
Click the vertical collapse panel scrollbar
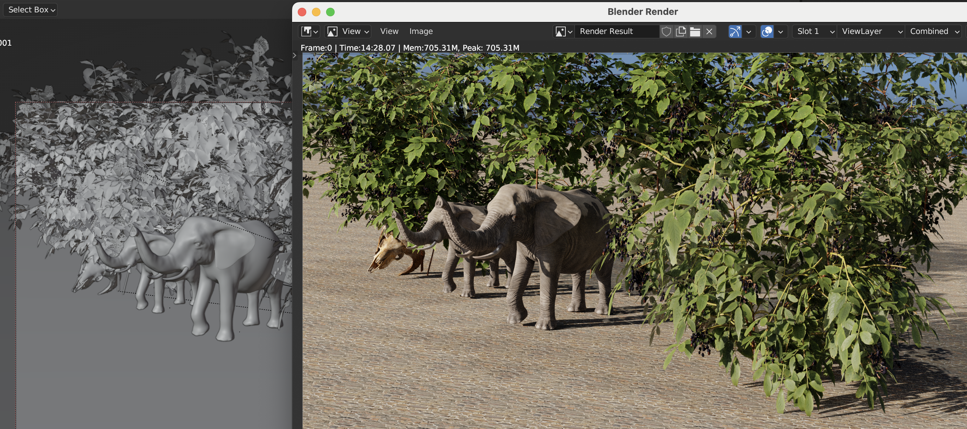(295, 56)
